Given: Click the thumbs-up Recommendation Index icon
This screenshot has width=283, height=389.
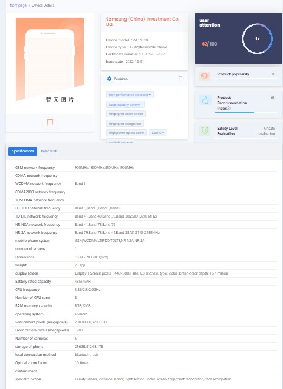Looking at the screenshot, I should pos(205,100).
